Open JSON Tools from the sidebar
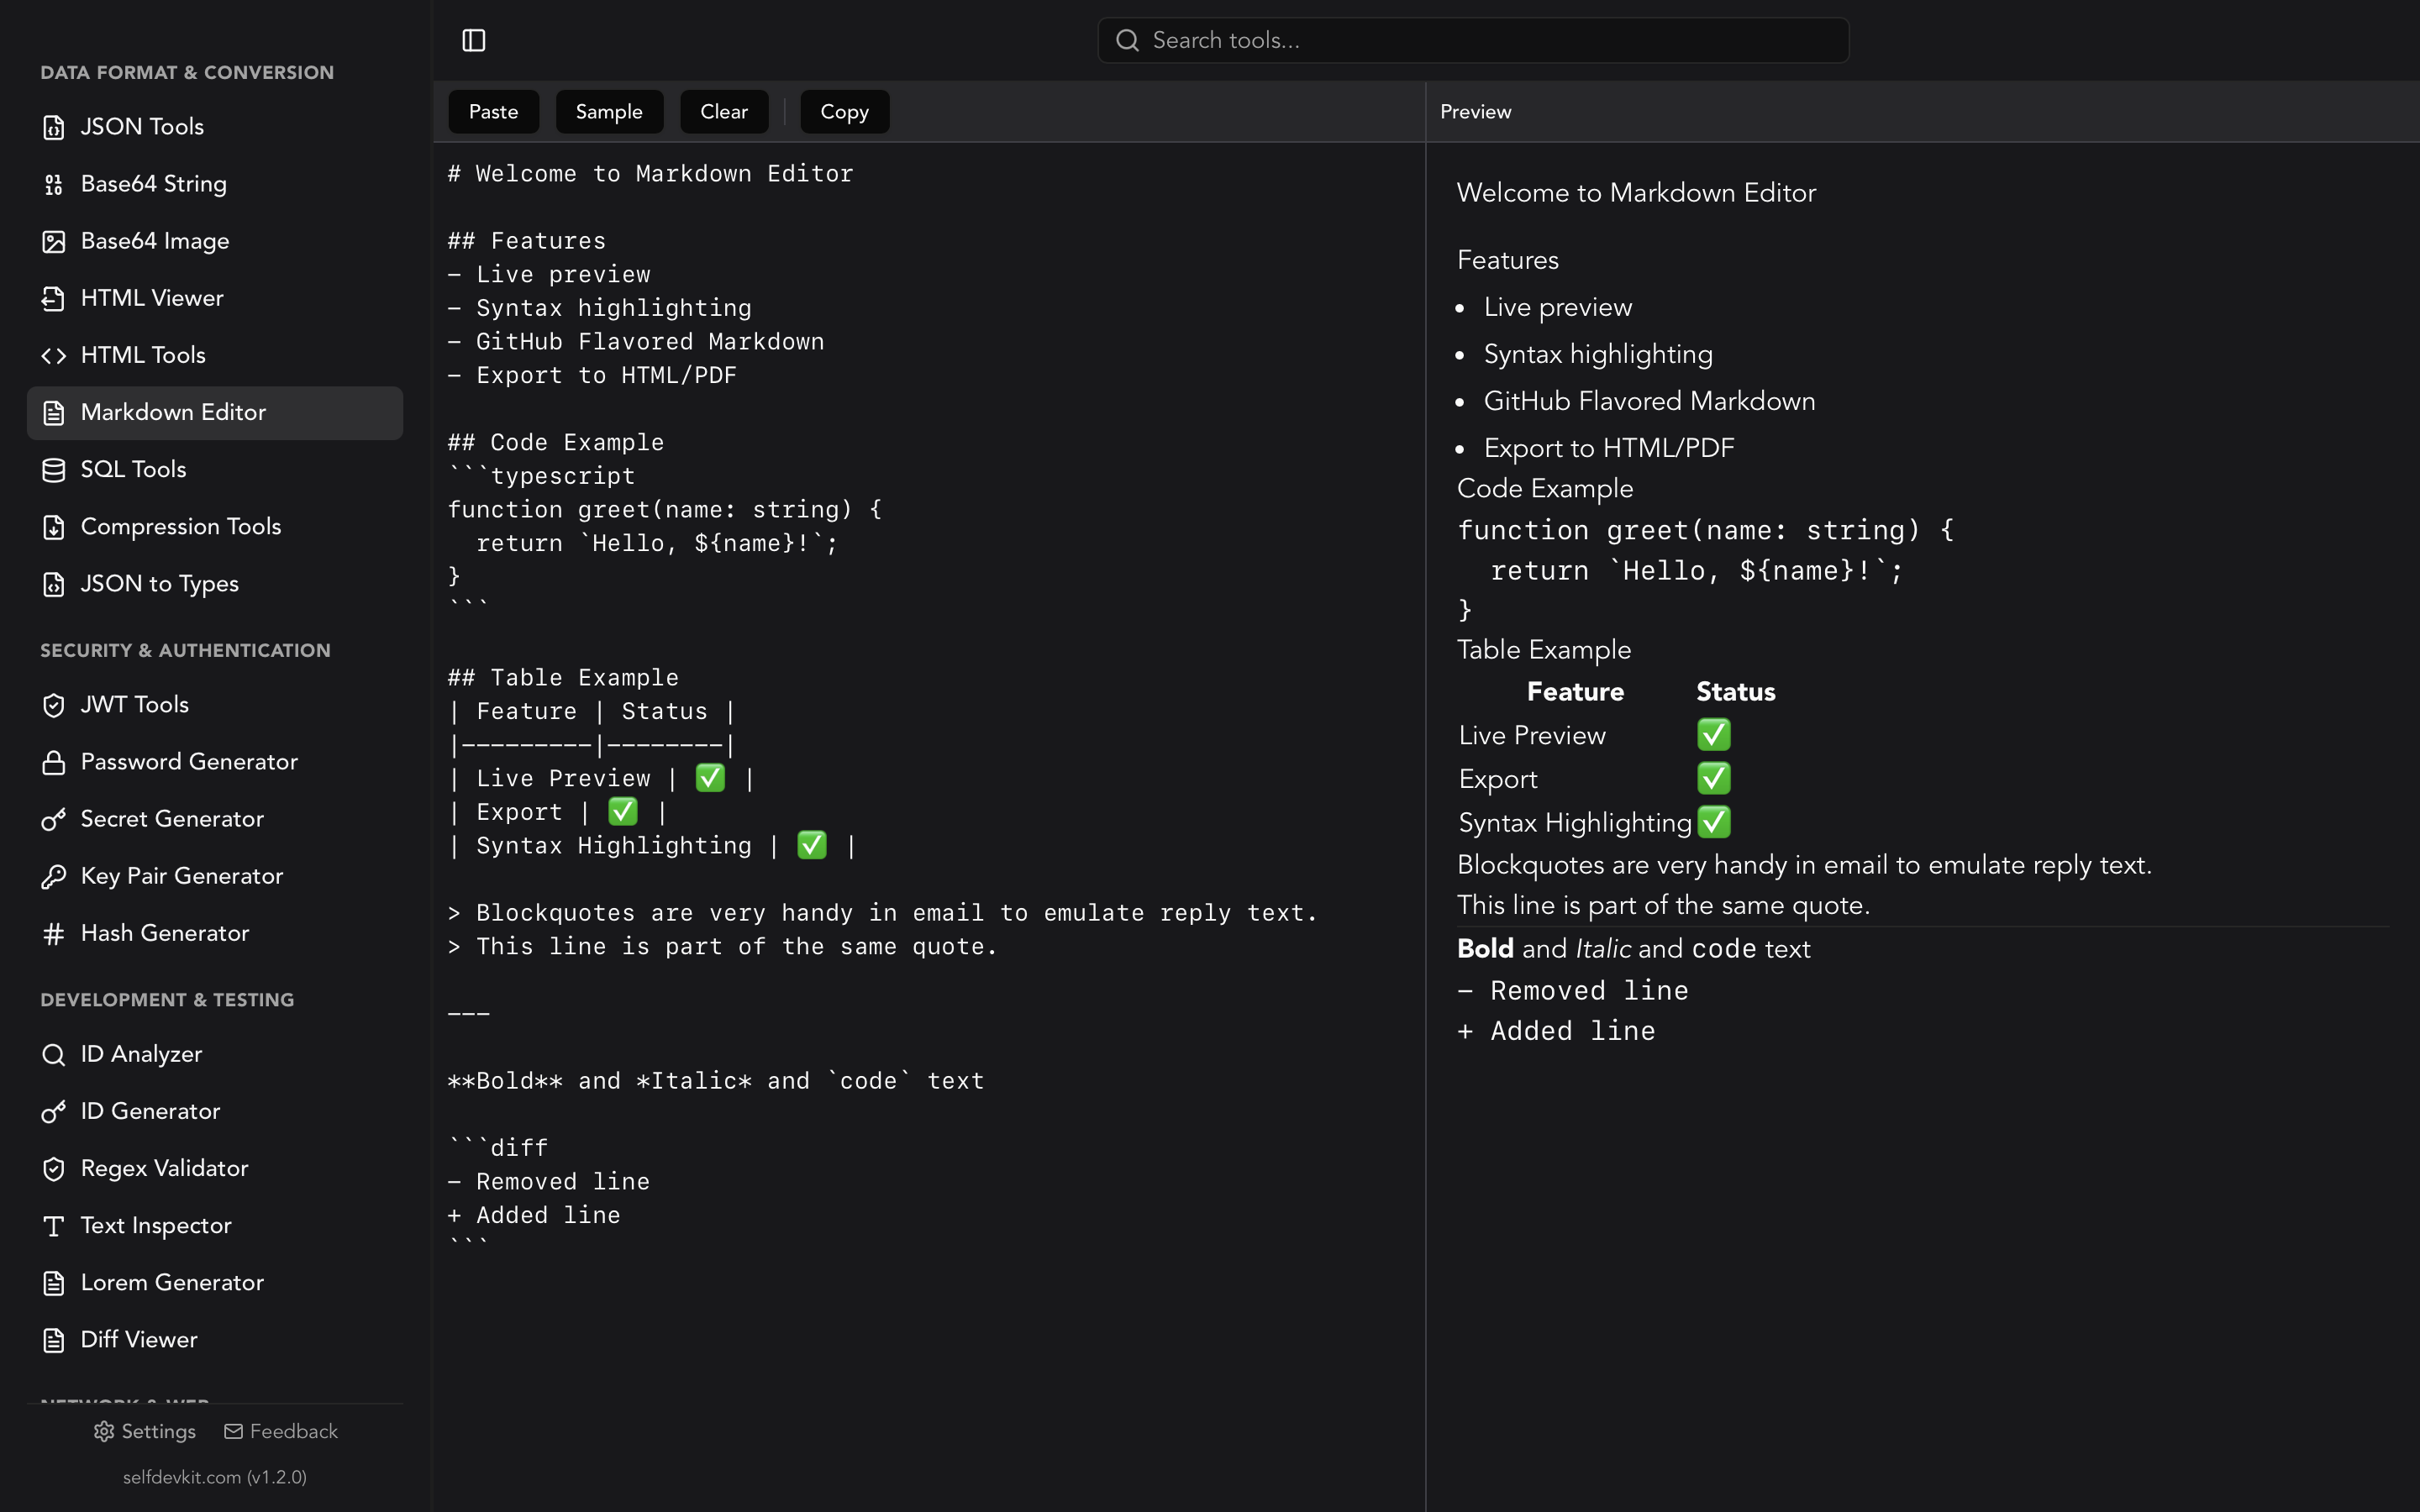The width and height of the screenshot is (2420, 1512). tap(215, 127)
